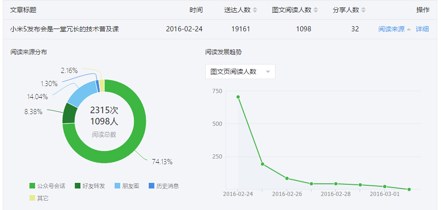Click the 14.04% donut slice label
This screenshot has height=210, width=441.
[x=37, y=97]
